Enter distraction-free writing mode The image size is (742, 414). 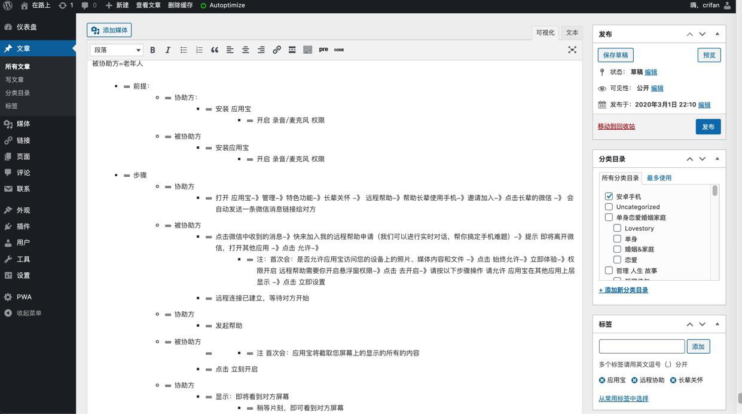[x=572, y=50]
